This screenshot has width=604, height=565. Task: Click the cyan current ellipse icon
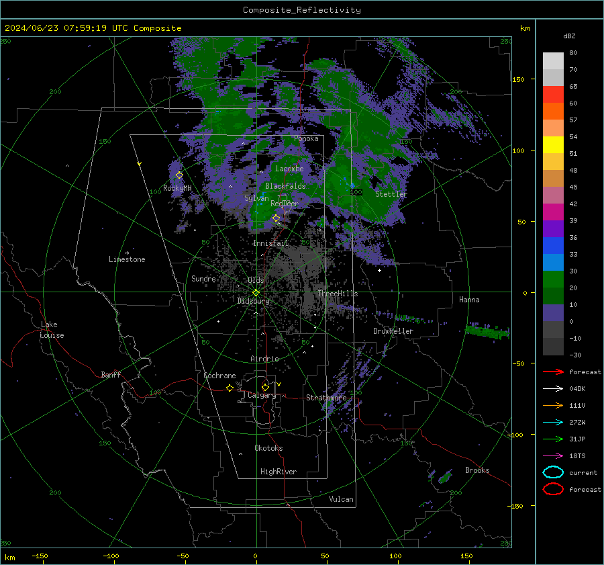553,472
